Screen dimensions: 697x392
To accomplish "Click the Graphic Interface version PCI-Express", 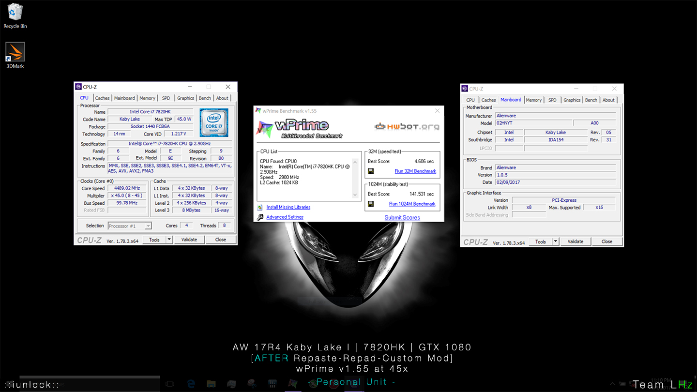I will tap(564, 200).
